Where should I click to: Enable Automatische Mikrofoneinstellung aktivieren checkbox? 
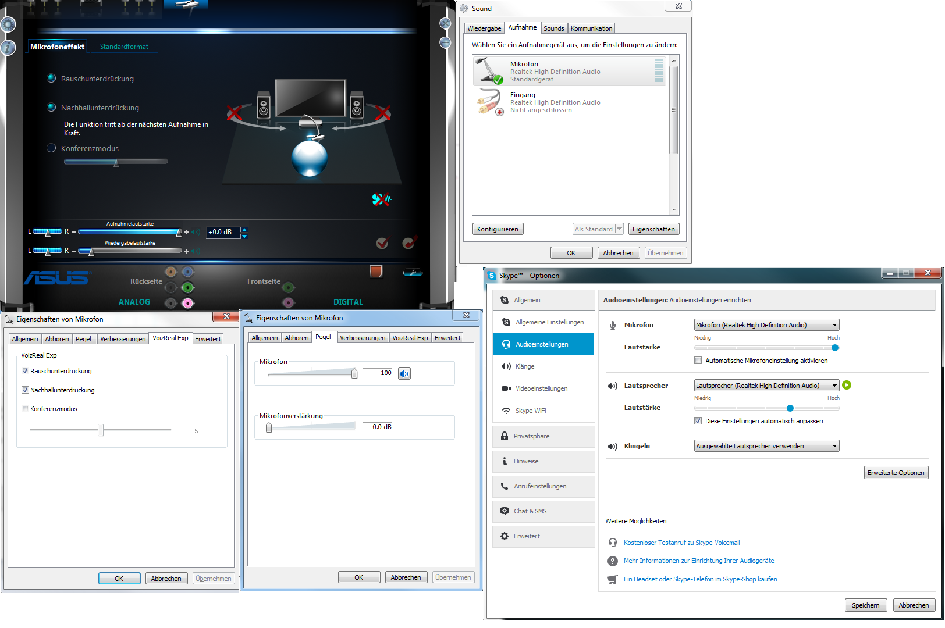click(x=698, y=361)
